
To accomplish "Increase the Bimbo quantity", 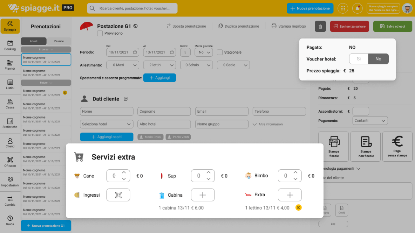I will pos(295,172).
